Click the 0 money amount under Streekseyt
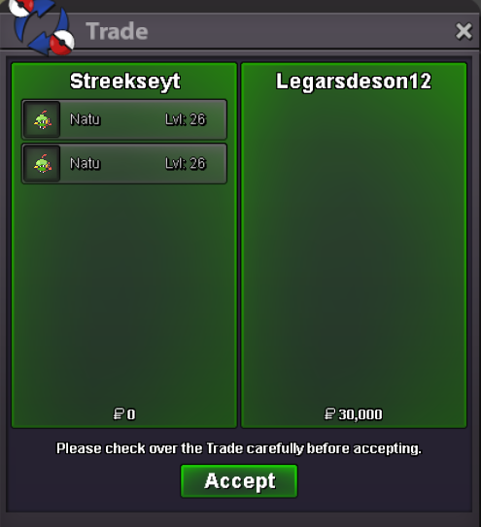481x527 pixels. [131, 414]
